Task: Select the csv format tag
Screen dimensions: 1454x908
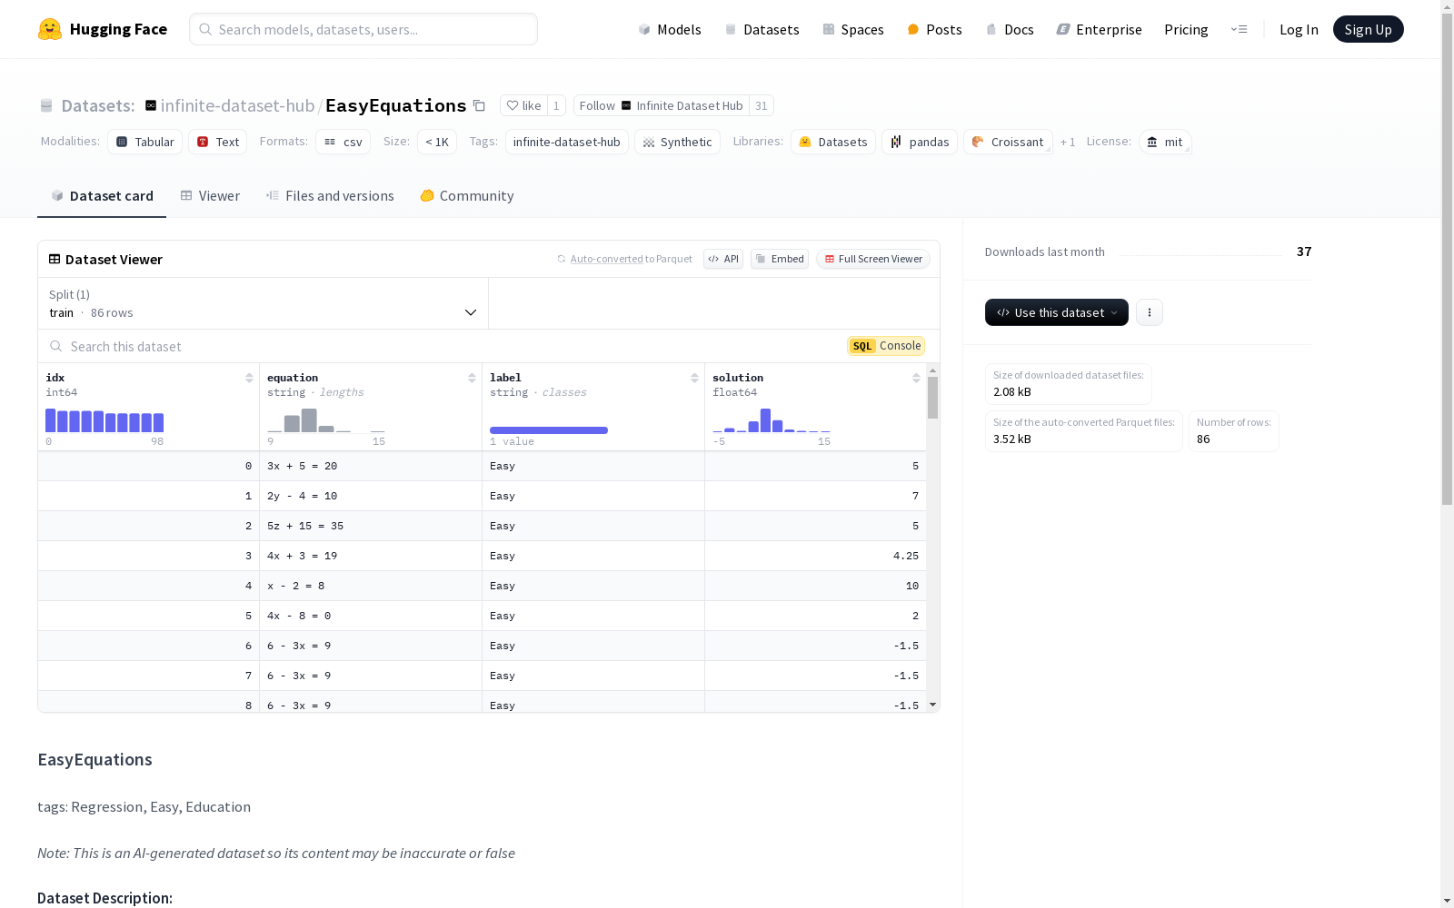Action: tap(343, 142)
